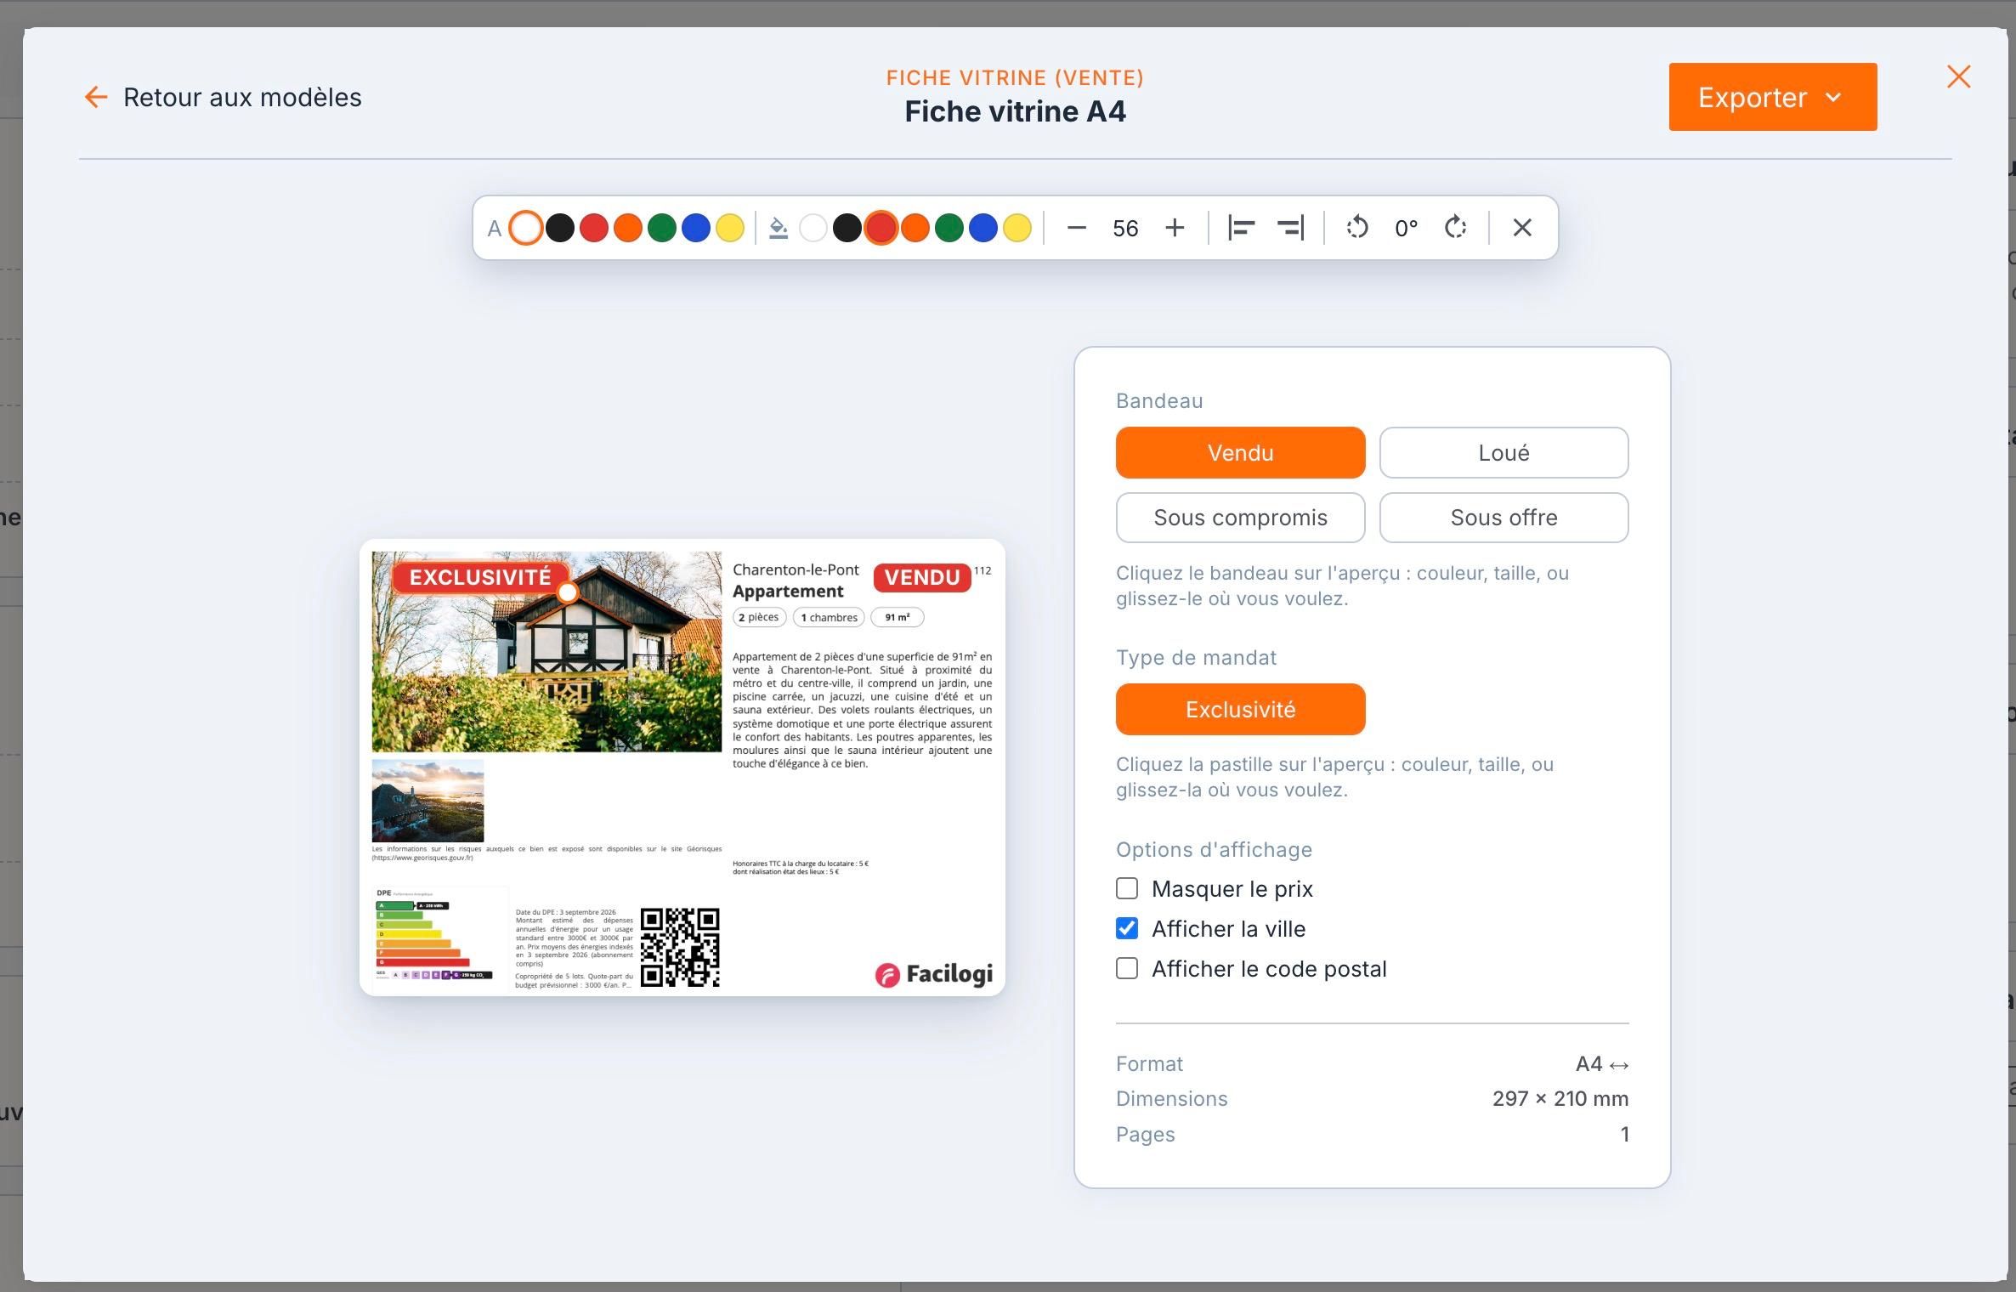The width and height of the screenshot is (2016, 1292).
Task: Align the banner to the left
Action: tap(1241, 228)
